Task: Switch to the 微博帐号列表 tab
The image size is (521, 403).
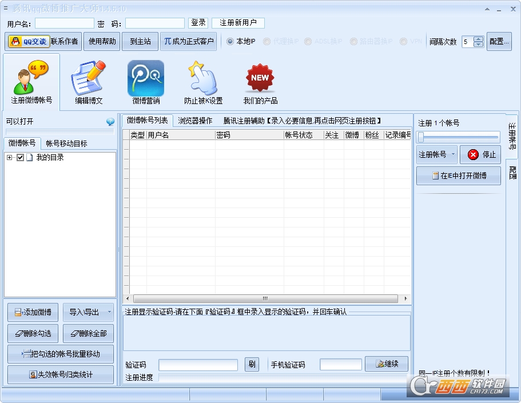Action: point(147,120)
